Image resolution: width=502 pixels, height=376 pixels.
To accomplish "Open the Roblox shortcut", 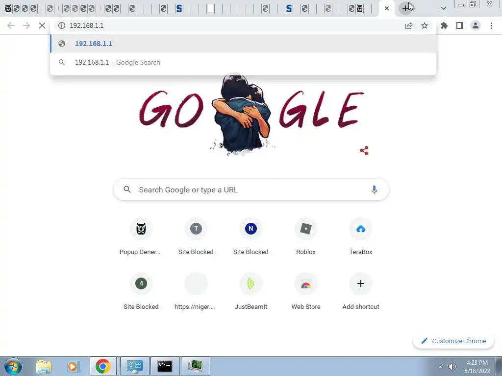I will 306,237.
